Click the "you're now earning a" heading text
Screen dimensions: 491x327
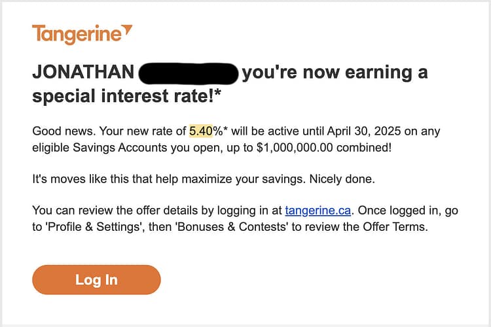[x=335, y=72]
